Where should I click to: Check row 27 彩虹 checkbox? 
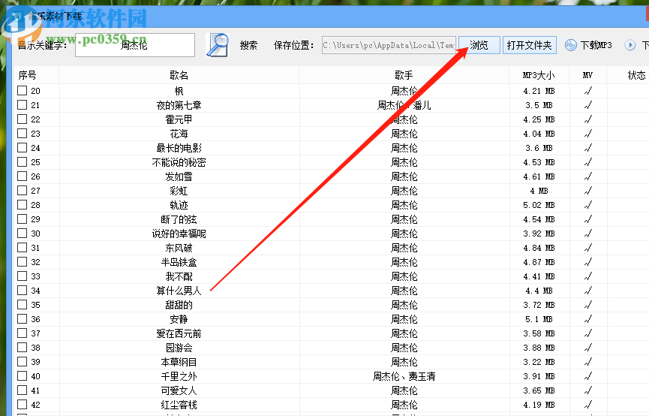click(23, 191)
